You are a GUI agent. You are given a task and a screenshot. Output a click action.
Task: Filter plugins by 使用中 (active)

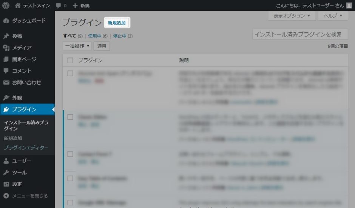point(95,36)
